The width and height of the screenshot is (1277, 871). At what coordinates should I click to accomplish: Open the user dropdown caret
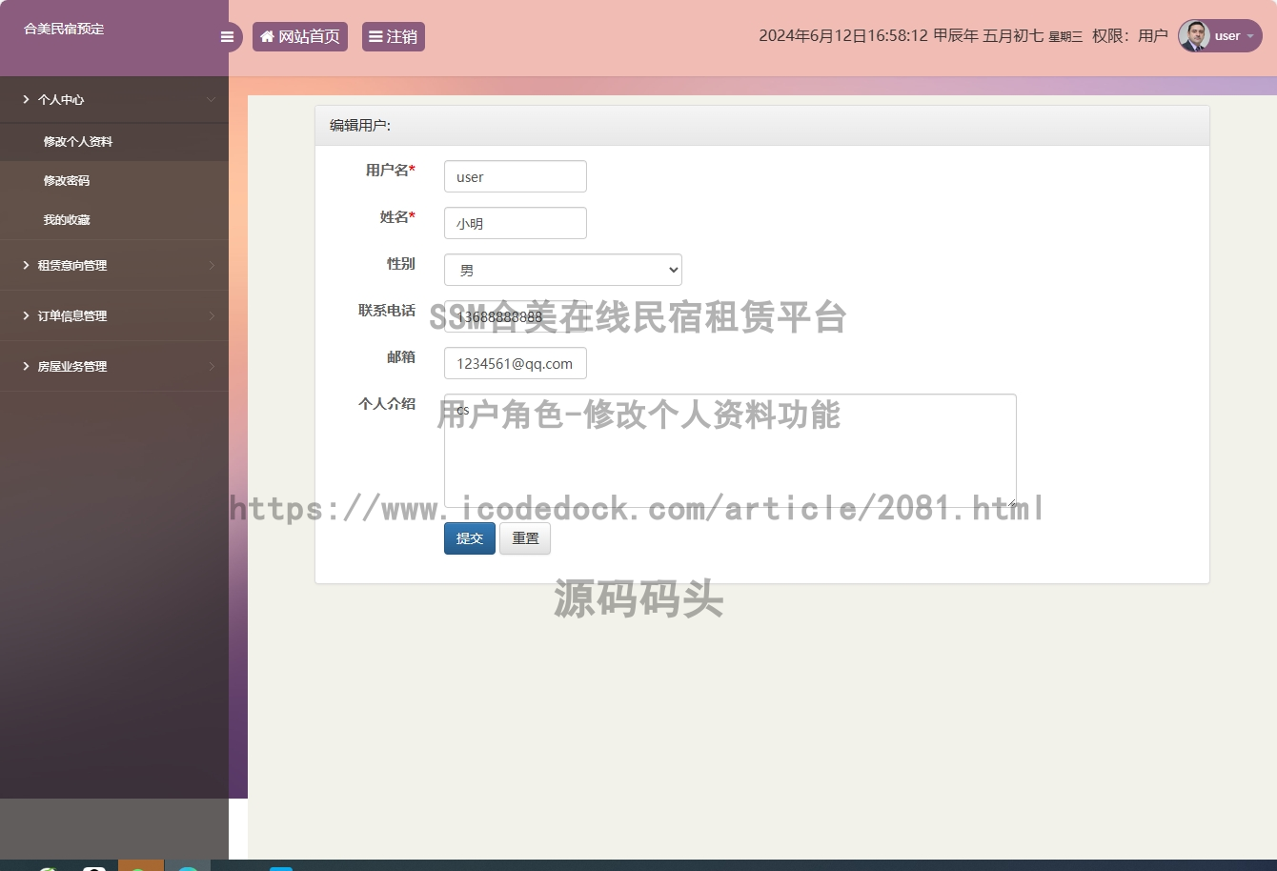click(1250, 36)
